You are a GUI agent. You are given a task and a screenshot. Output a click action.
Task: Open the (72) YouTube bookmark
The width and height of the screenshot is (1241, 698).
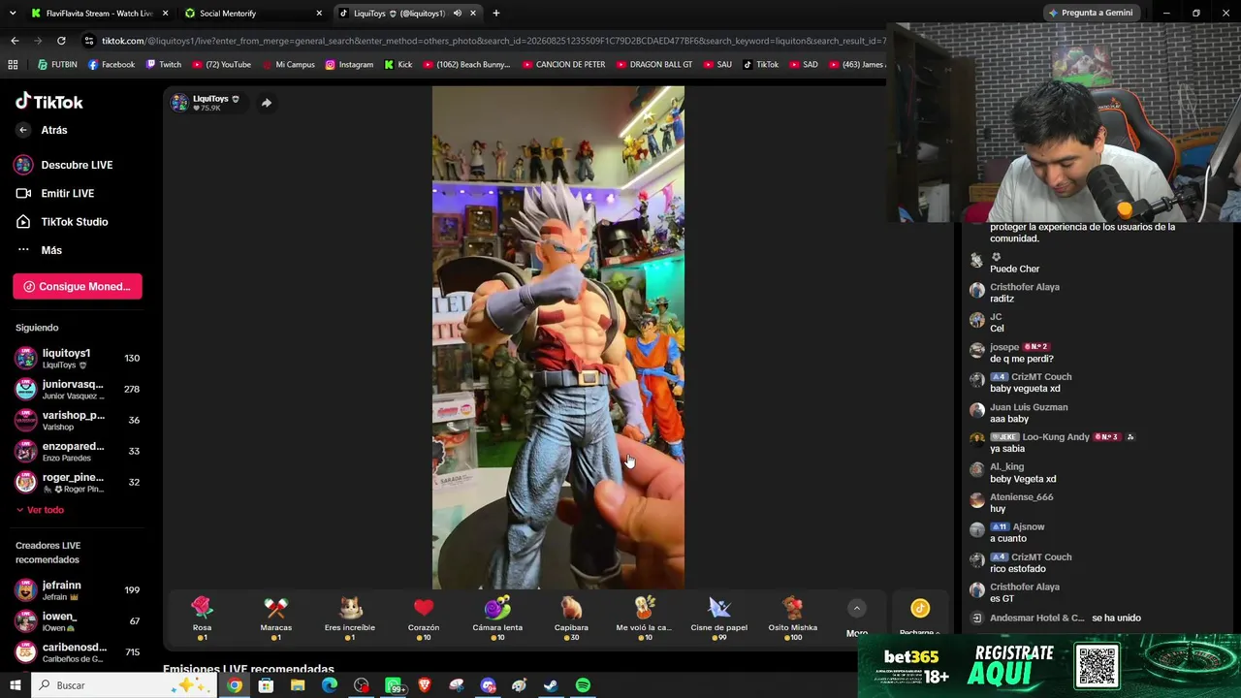pyautogui.click(x=222, y=65)
